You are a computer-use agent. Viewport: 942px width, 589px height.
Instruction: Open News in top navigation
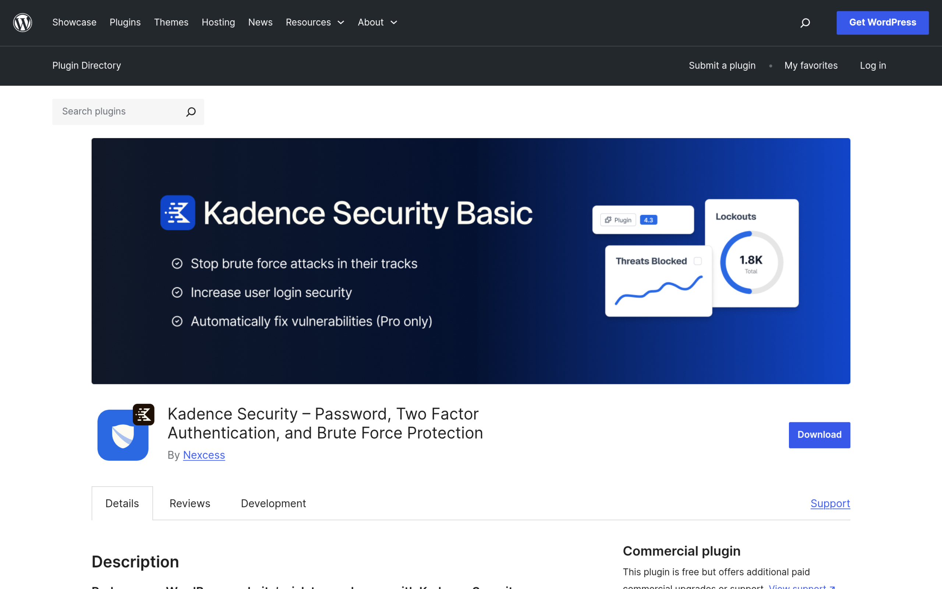(261, 22)
